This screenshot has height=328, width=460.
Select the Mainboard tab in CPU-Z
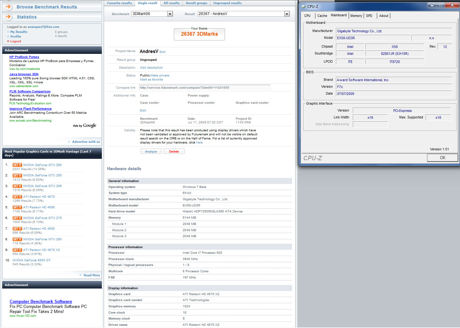[x=339, y=15]
